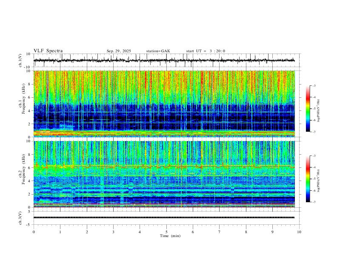337x260 pixels.
Task: Click the "6" kHz tick on the ch.2 axis
Action: pos(30,168)
